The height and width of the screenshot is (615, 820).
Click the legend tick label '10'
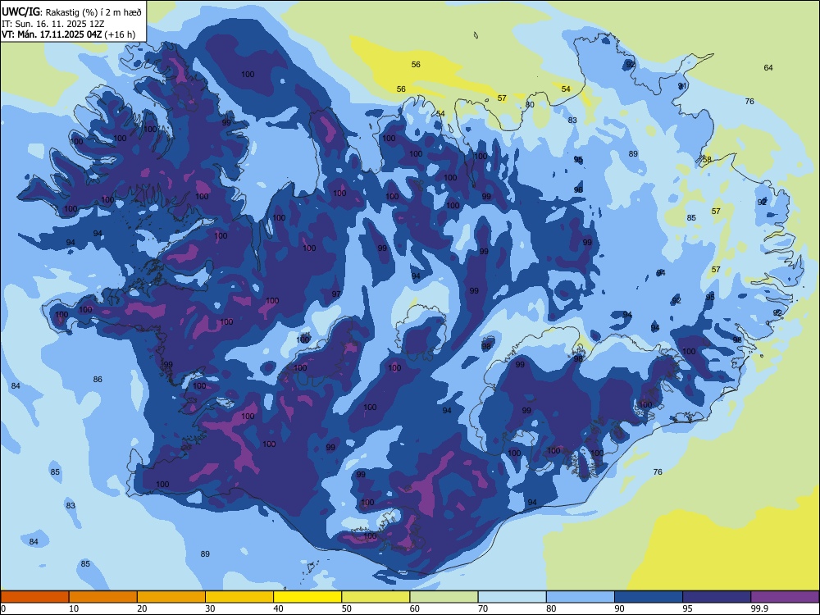pos(74,608)
